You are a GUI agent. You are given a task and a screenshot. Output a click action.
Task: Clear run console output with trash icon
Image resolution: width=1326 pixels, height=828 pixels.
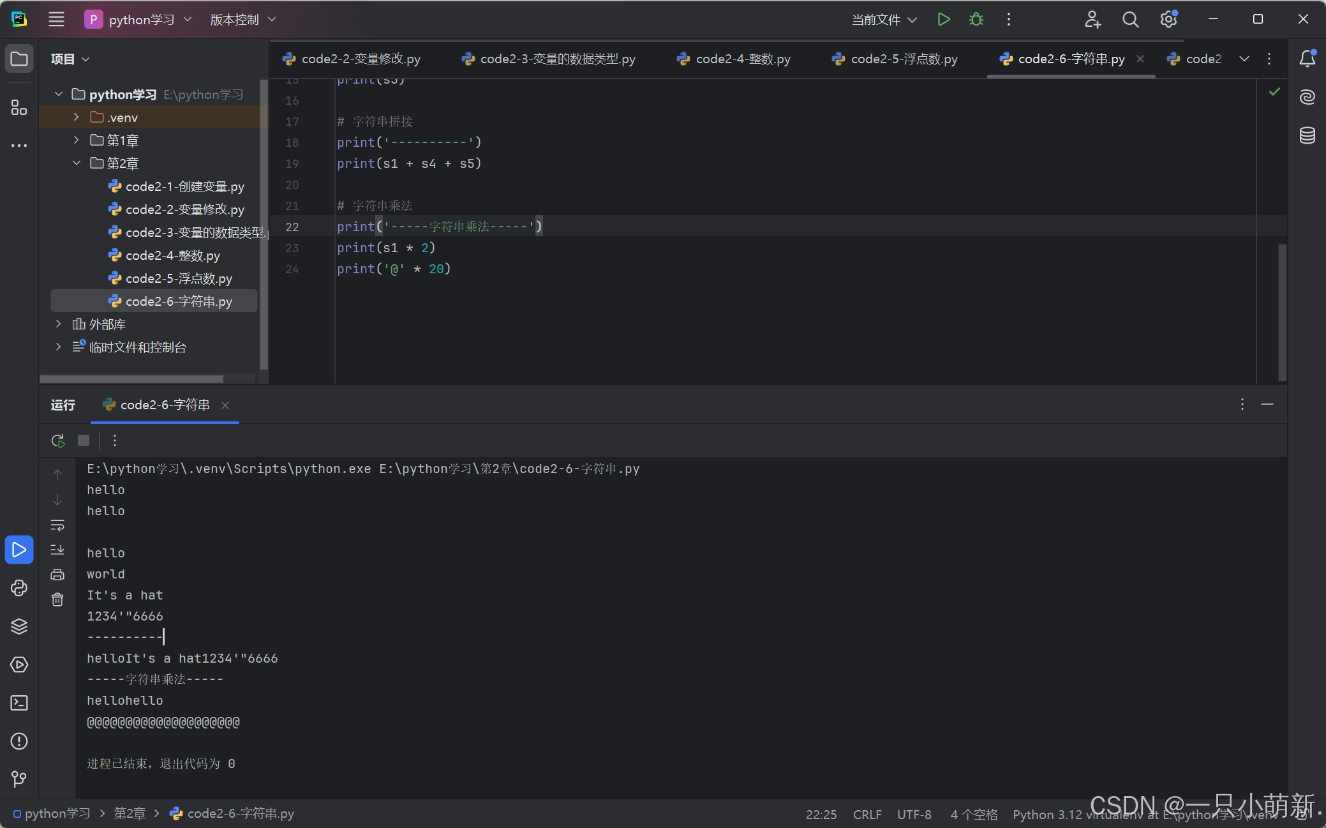tap(57, 599)
